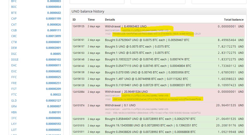The image size is (251, 135).
Task: Open the DGC currency link
Action: click(14, 54)
